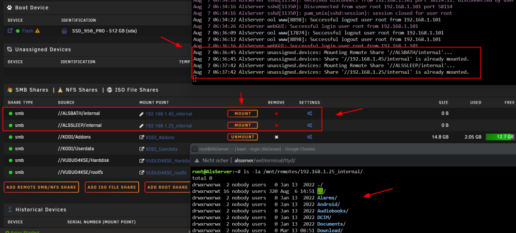The width and height of the screenshot is (516, 233).
Task: Click the 12.7 GB free space bar
Action: point(501,137)
